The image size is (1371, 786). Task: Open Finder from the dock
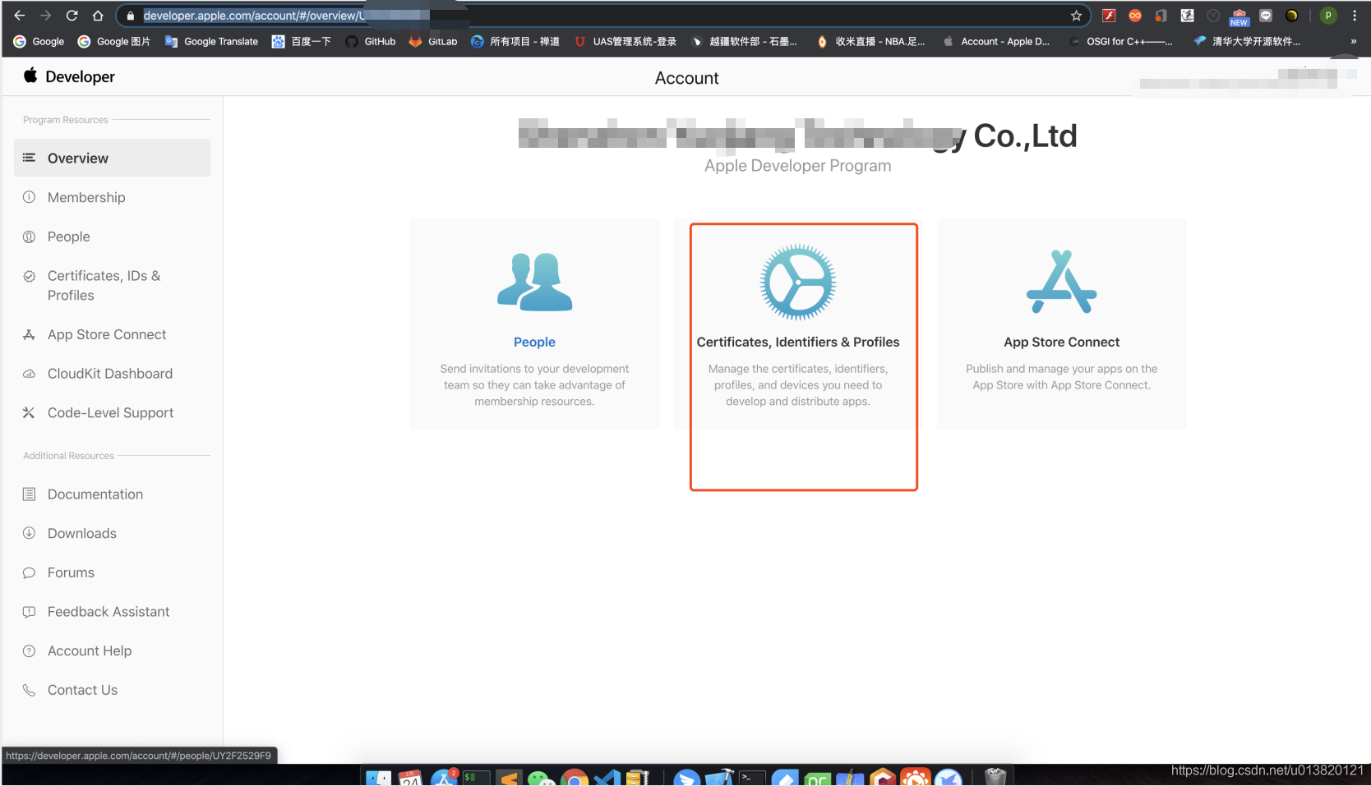click(x=378, y=779)
